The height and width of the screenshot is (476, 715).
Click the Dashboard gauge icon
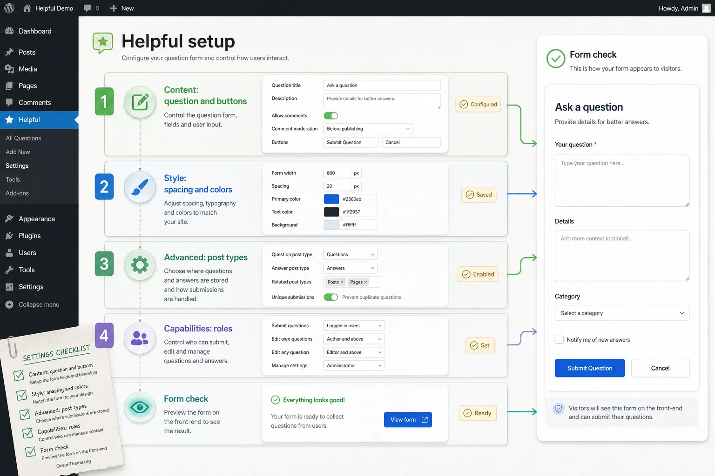[9, 31]
